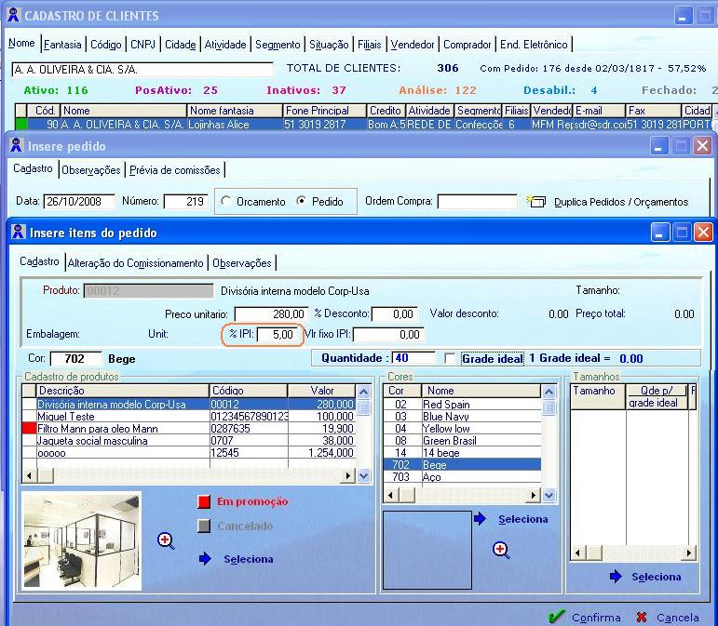Select Filtro Mann para oleo Mann row
The image size is (718, 626).
coord(190,429)
